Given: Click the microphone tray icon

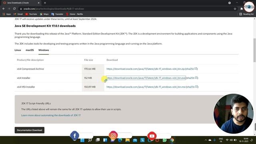Looking at the screenshot, I should pyautogui.click(x=214, y=140).
